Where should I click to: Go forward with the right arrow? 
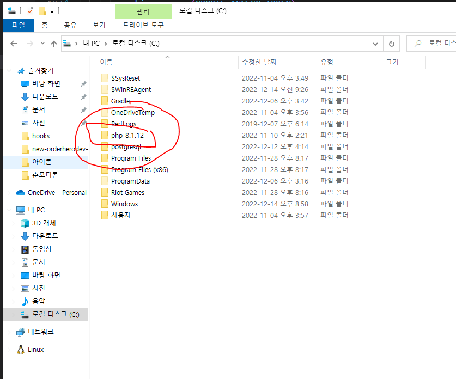(29, 44)
